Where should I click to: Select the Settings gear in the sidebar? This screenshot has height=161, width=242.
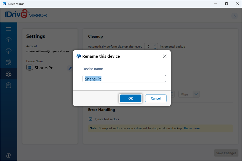8,74
